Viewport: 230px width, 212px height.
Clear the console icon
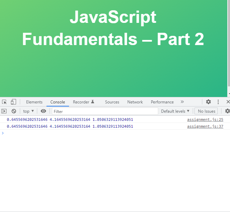pos(14,111)
